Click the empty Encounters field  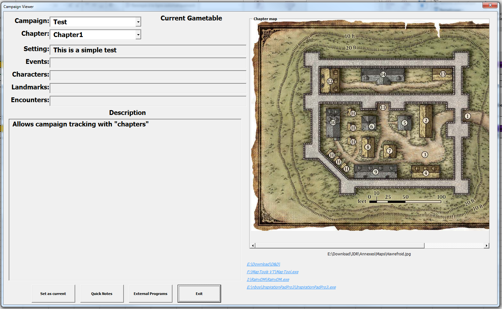click(x=148, y=101)
